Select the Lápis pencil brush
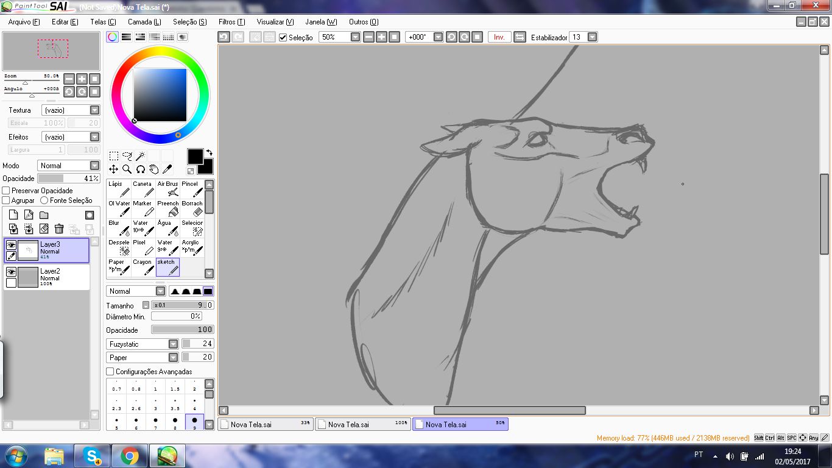The height and width of the screenshot is (468, 832). pyautogui.click(x=119, y=189)
